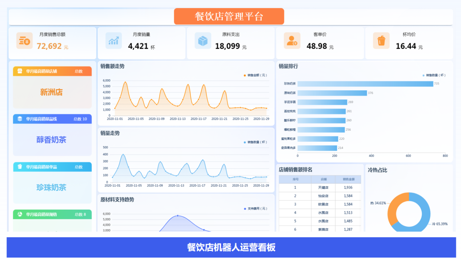Click the 珍珠奶茶 bar in 销量排行
The image size is (461, 259).
pyautogui.click(x=365, y=84)
